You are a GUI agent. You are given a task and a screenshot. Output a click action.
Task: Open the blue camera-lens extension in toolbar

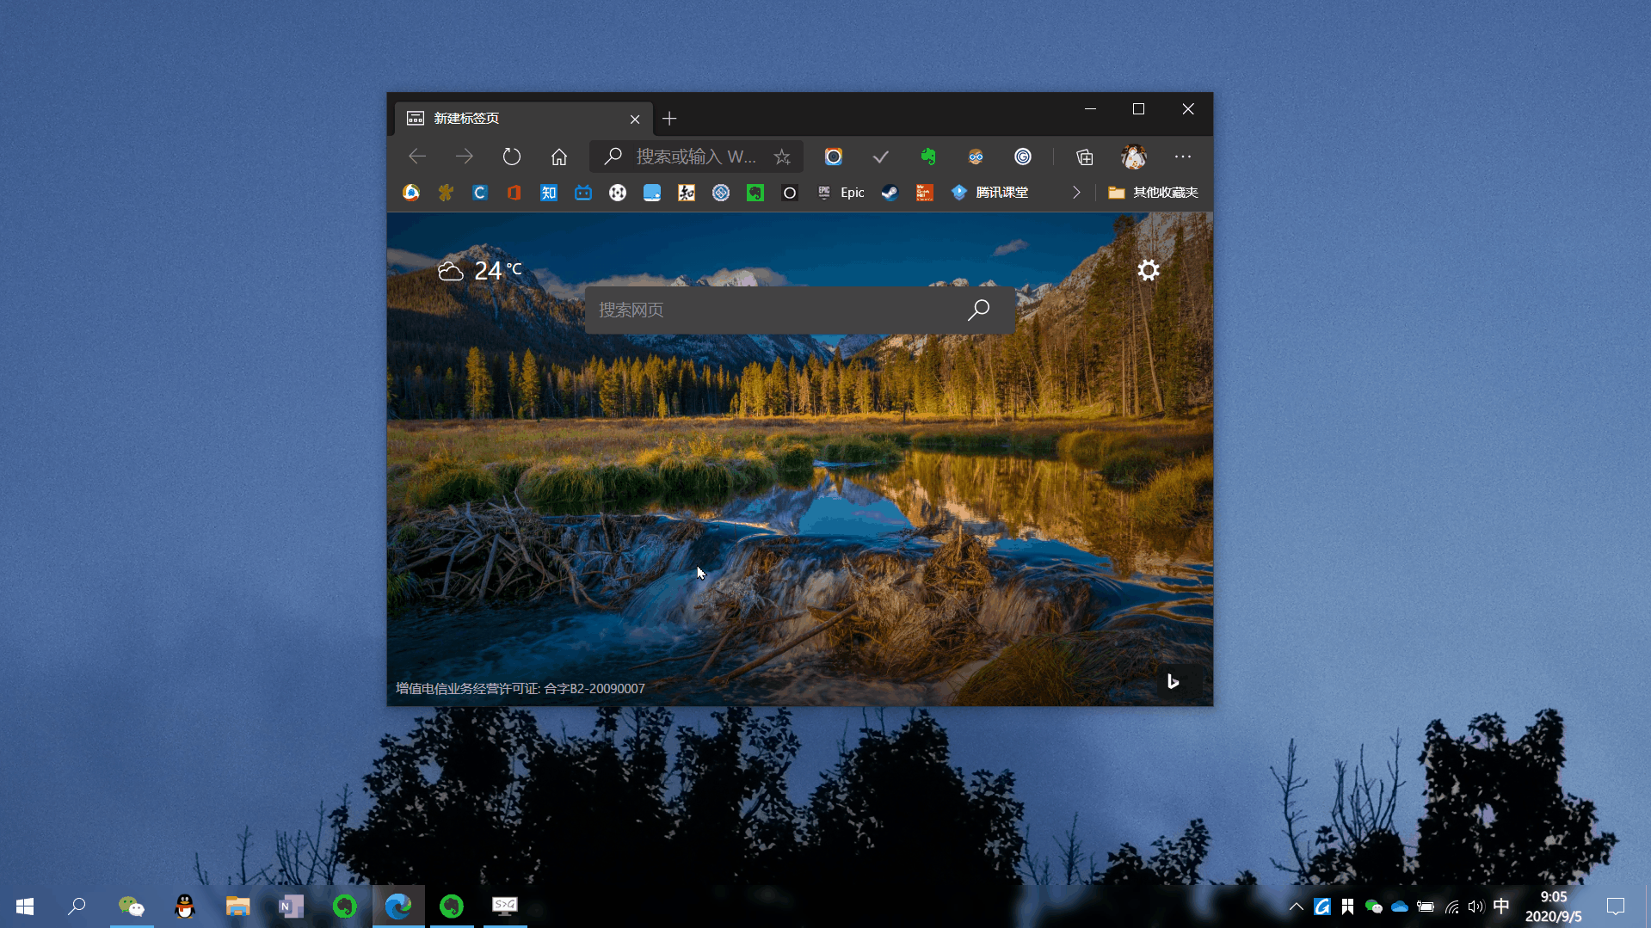tap(833, 157)
